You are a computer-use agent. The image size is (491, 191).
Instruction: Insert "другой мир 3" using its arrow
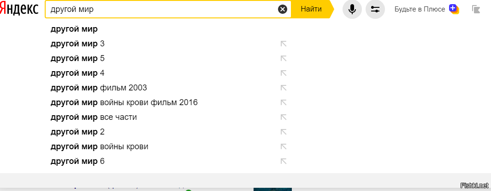pyautogui.click(x=284, y=44)
